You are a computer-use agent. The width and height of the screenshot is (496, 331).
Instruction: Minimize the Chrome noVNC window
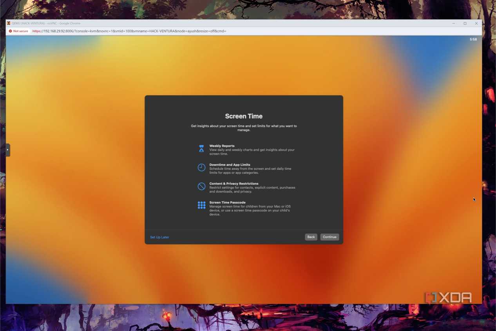pyautogui.click(x=454, y=23)
